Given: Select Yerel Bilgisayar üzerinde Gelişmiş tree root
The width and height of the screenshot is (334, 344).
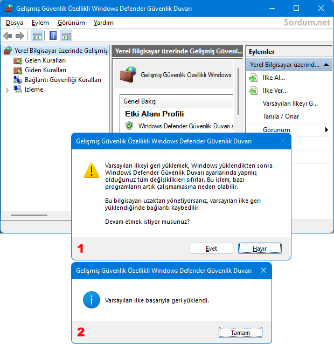Looking at the screenshot, I should (x=61, y=51).
